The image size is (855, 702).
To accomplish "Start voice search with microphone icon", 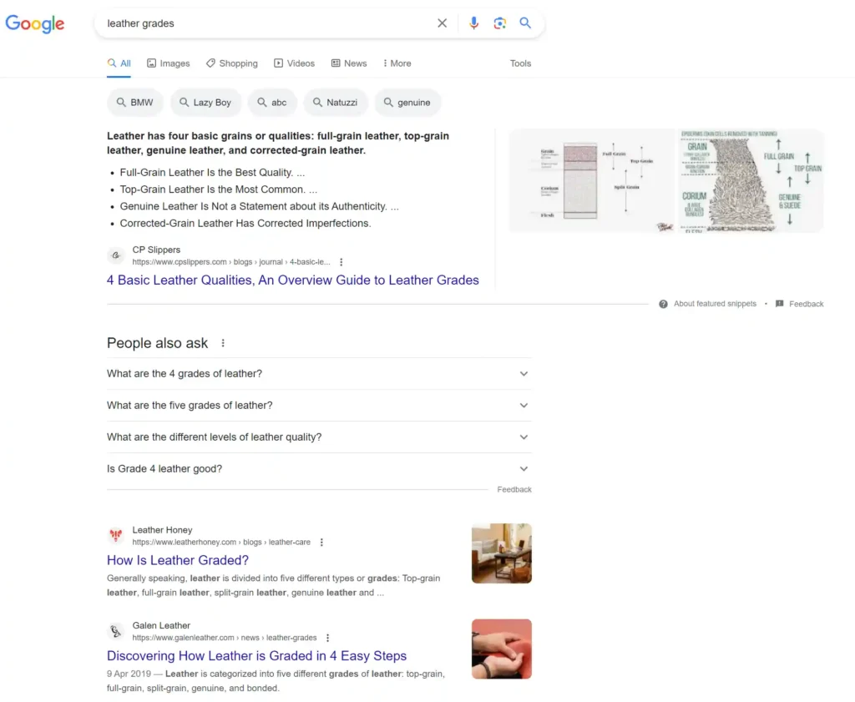I will [474, 23].
